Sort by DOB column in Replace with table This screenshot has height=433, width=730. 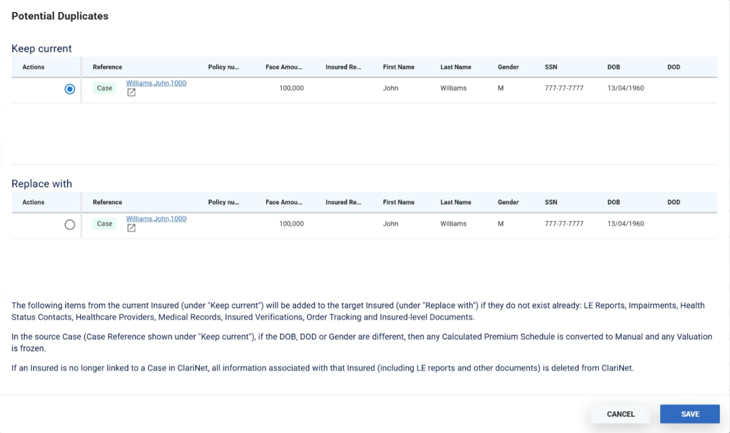(614, 202)
